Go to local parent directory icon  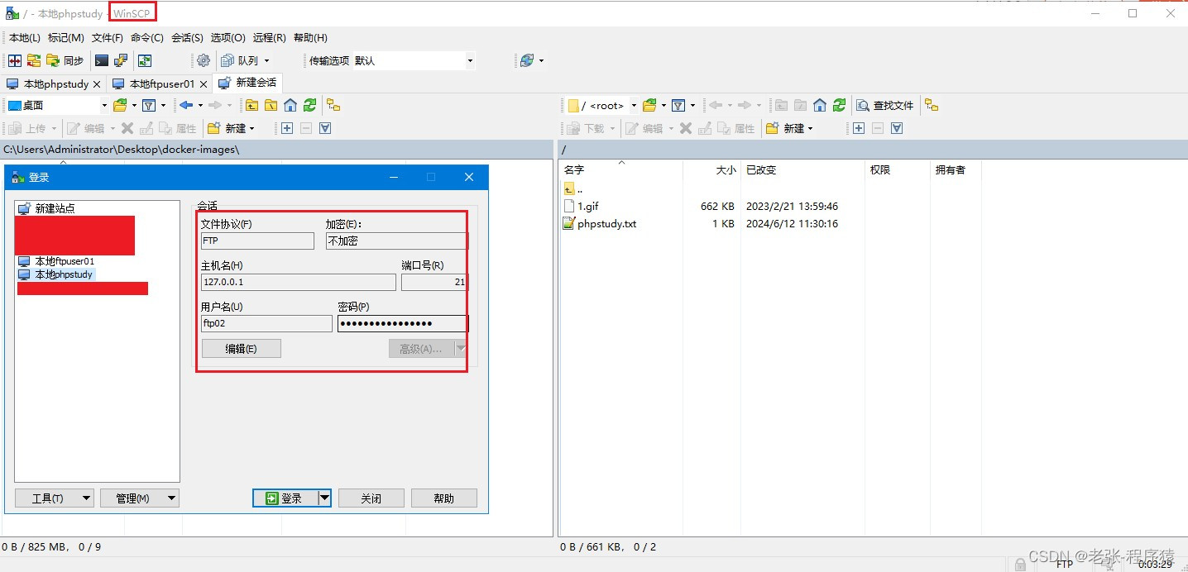[251, 105]
